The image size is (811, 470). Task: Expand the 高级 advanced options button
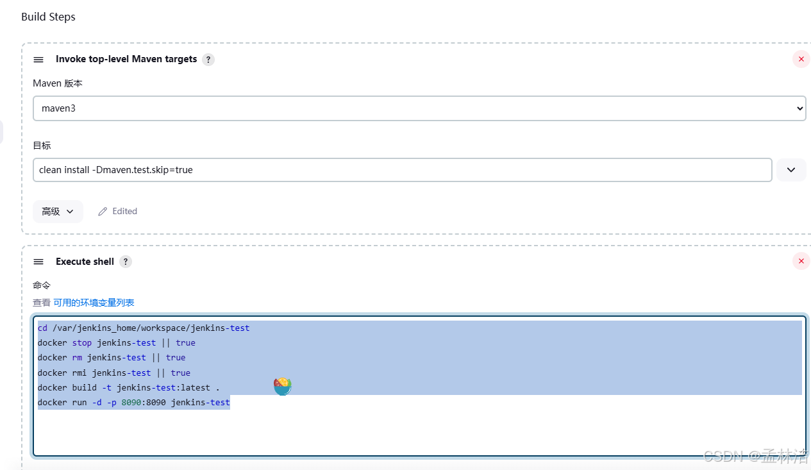pyautogui.click(x=58, y=212)
